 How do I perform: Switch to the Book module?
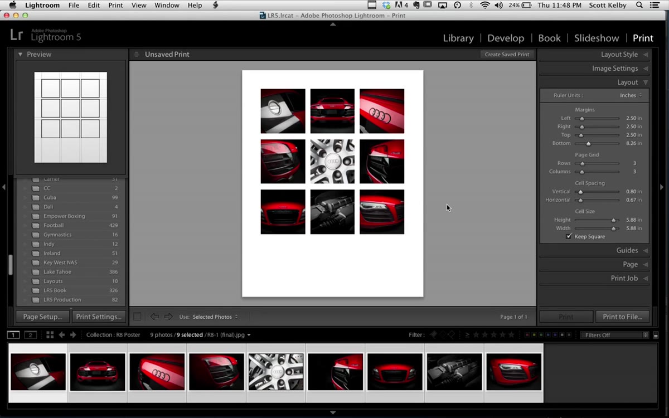(549, 38)
